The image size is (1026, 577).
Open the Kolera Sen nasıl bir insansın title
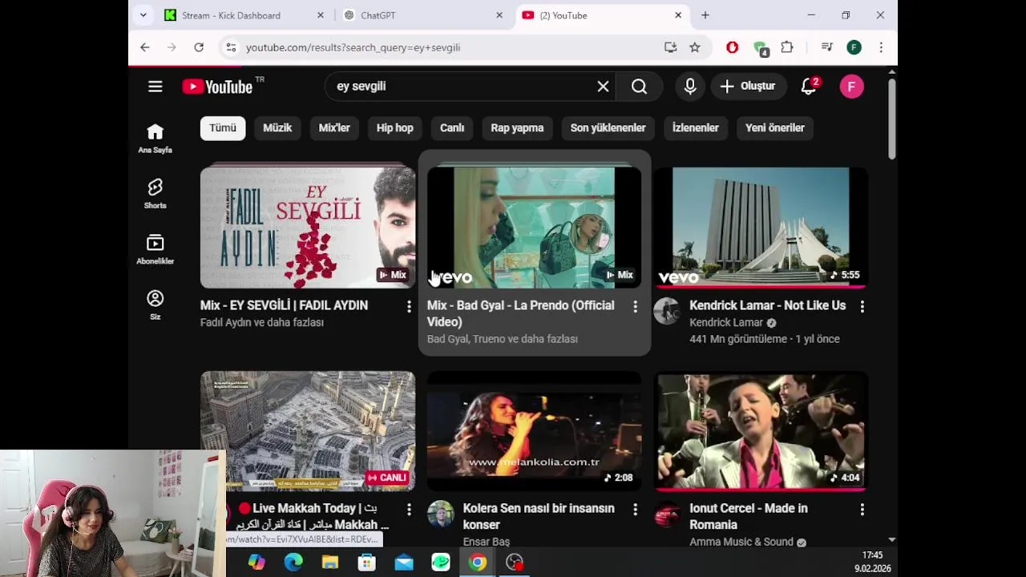(539, 516)
